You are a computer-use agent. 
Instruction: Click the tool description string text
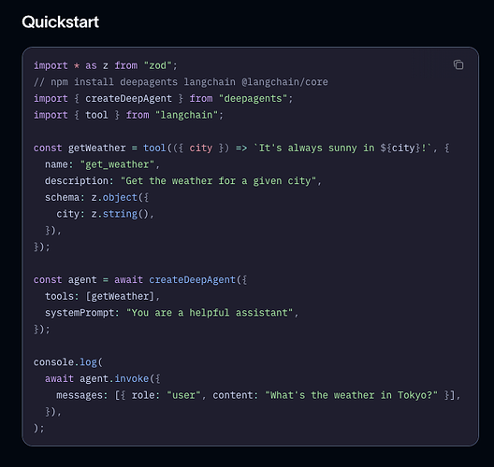coord(218,181)
